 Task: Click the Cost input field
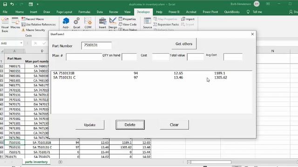[161, 57]
